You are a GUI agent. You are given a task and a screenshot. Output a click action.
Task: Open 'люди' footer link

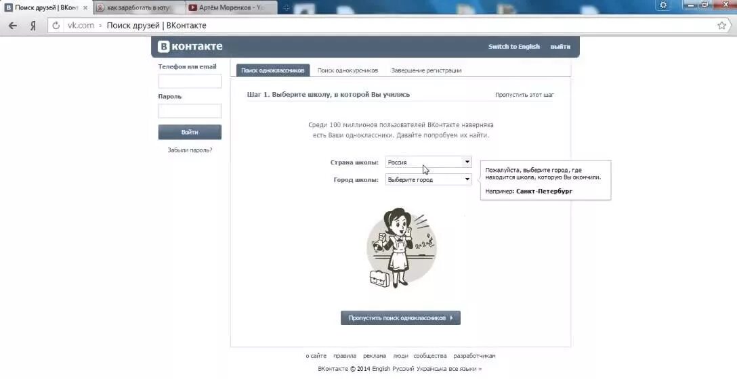pos(400,356)
